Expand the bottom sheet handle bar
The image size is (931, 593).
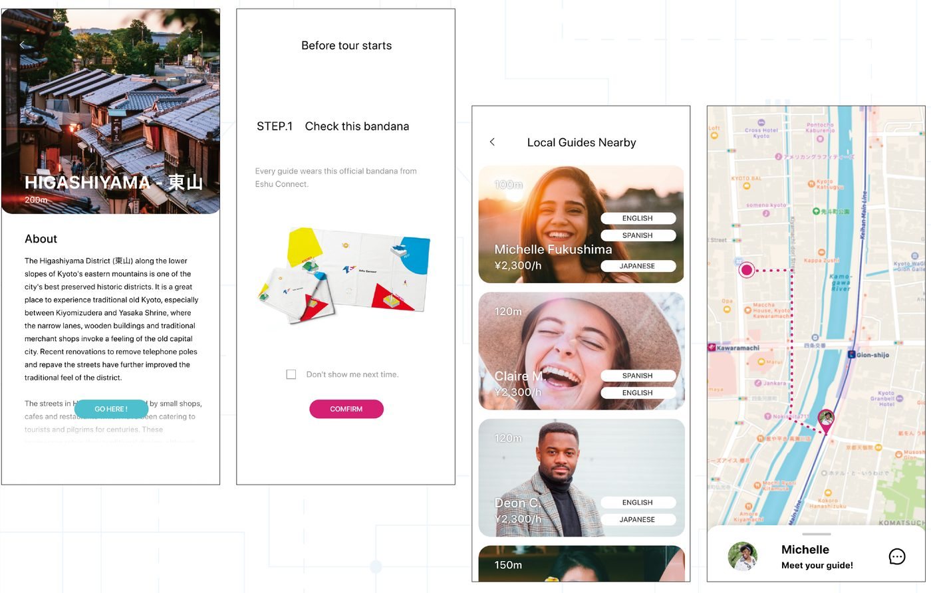pyautogui.click(x=816, y=534)
